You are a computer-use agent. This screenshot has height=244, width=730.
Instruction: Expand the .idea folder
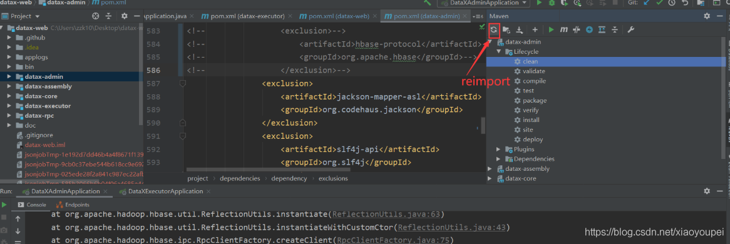pyautogui.click(x=9, y=48)
